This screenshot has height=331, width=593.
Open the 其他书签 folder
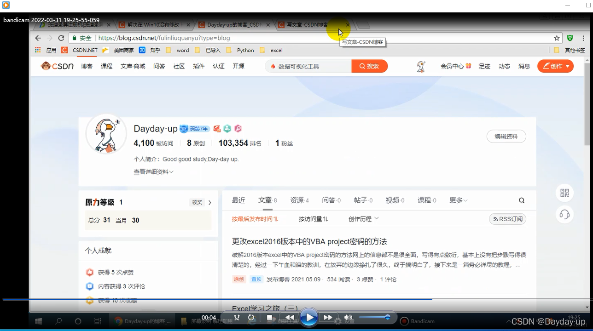tap(570, 50)
